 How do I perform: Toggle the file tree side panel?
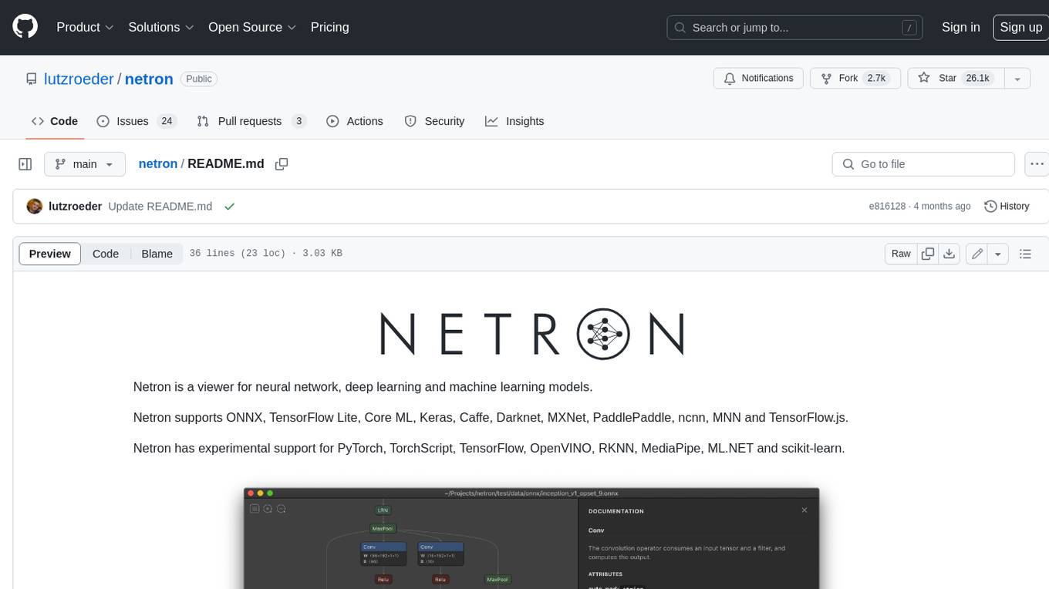tap(25, 164)
